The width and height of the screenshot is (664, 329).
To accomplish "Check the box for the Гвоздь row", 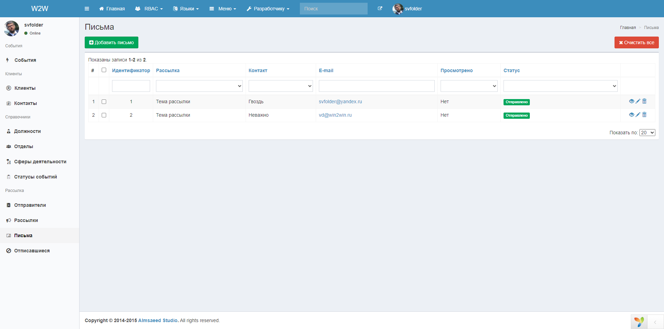I will click(x=104, y=102).
